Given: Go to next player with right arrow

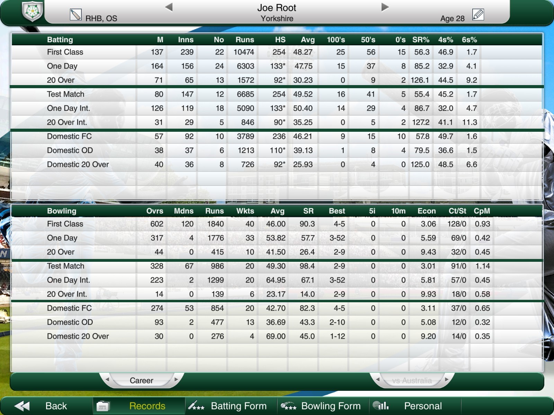Looking at the screenshot, I should pos(385,7).
